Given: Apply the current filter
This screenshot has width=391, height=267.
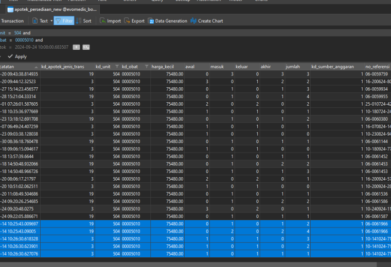Looking at the screenshot, I should point(17,56).
